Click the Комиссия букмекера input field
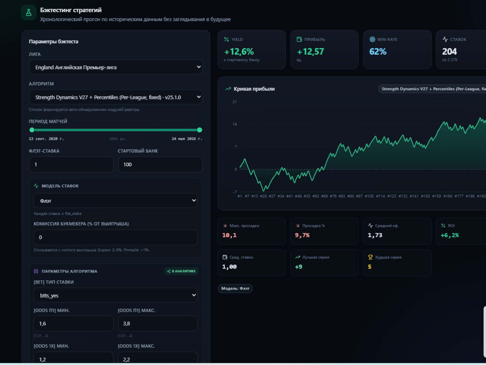 coord(115,237)
